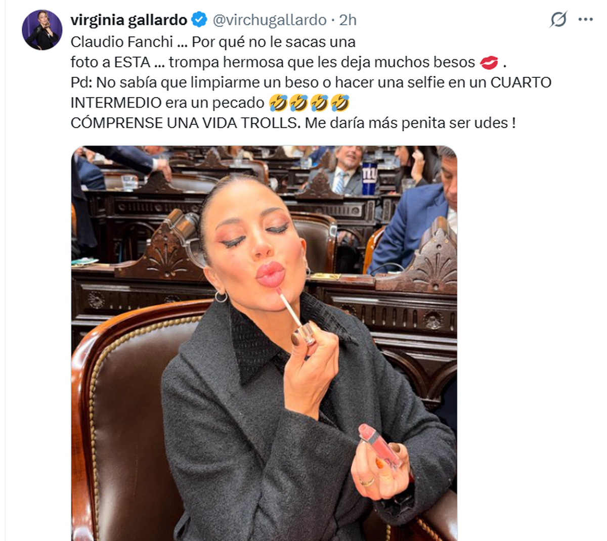Screen dimensions: 607x541
Task: Click 'Me daría más penita ser udes' text
Action: [x=410, y=123]
